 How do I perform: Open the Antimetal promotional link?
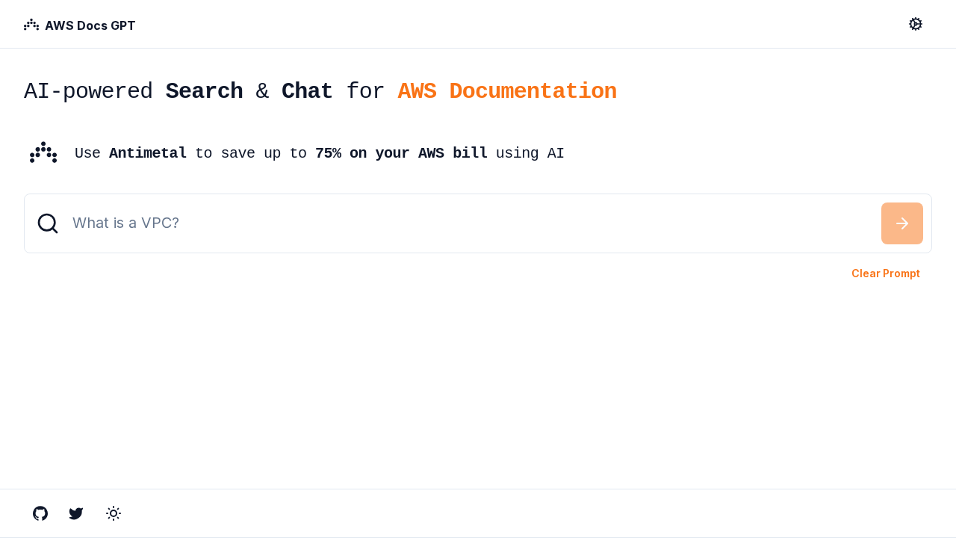(148, 152)
